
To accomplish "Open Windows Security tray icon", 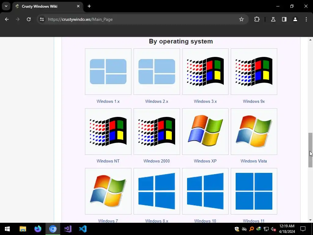I will click(237, 229).
